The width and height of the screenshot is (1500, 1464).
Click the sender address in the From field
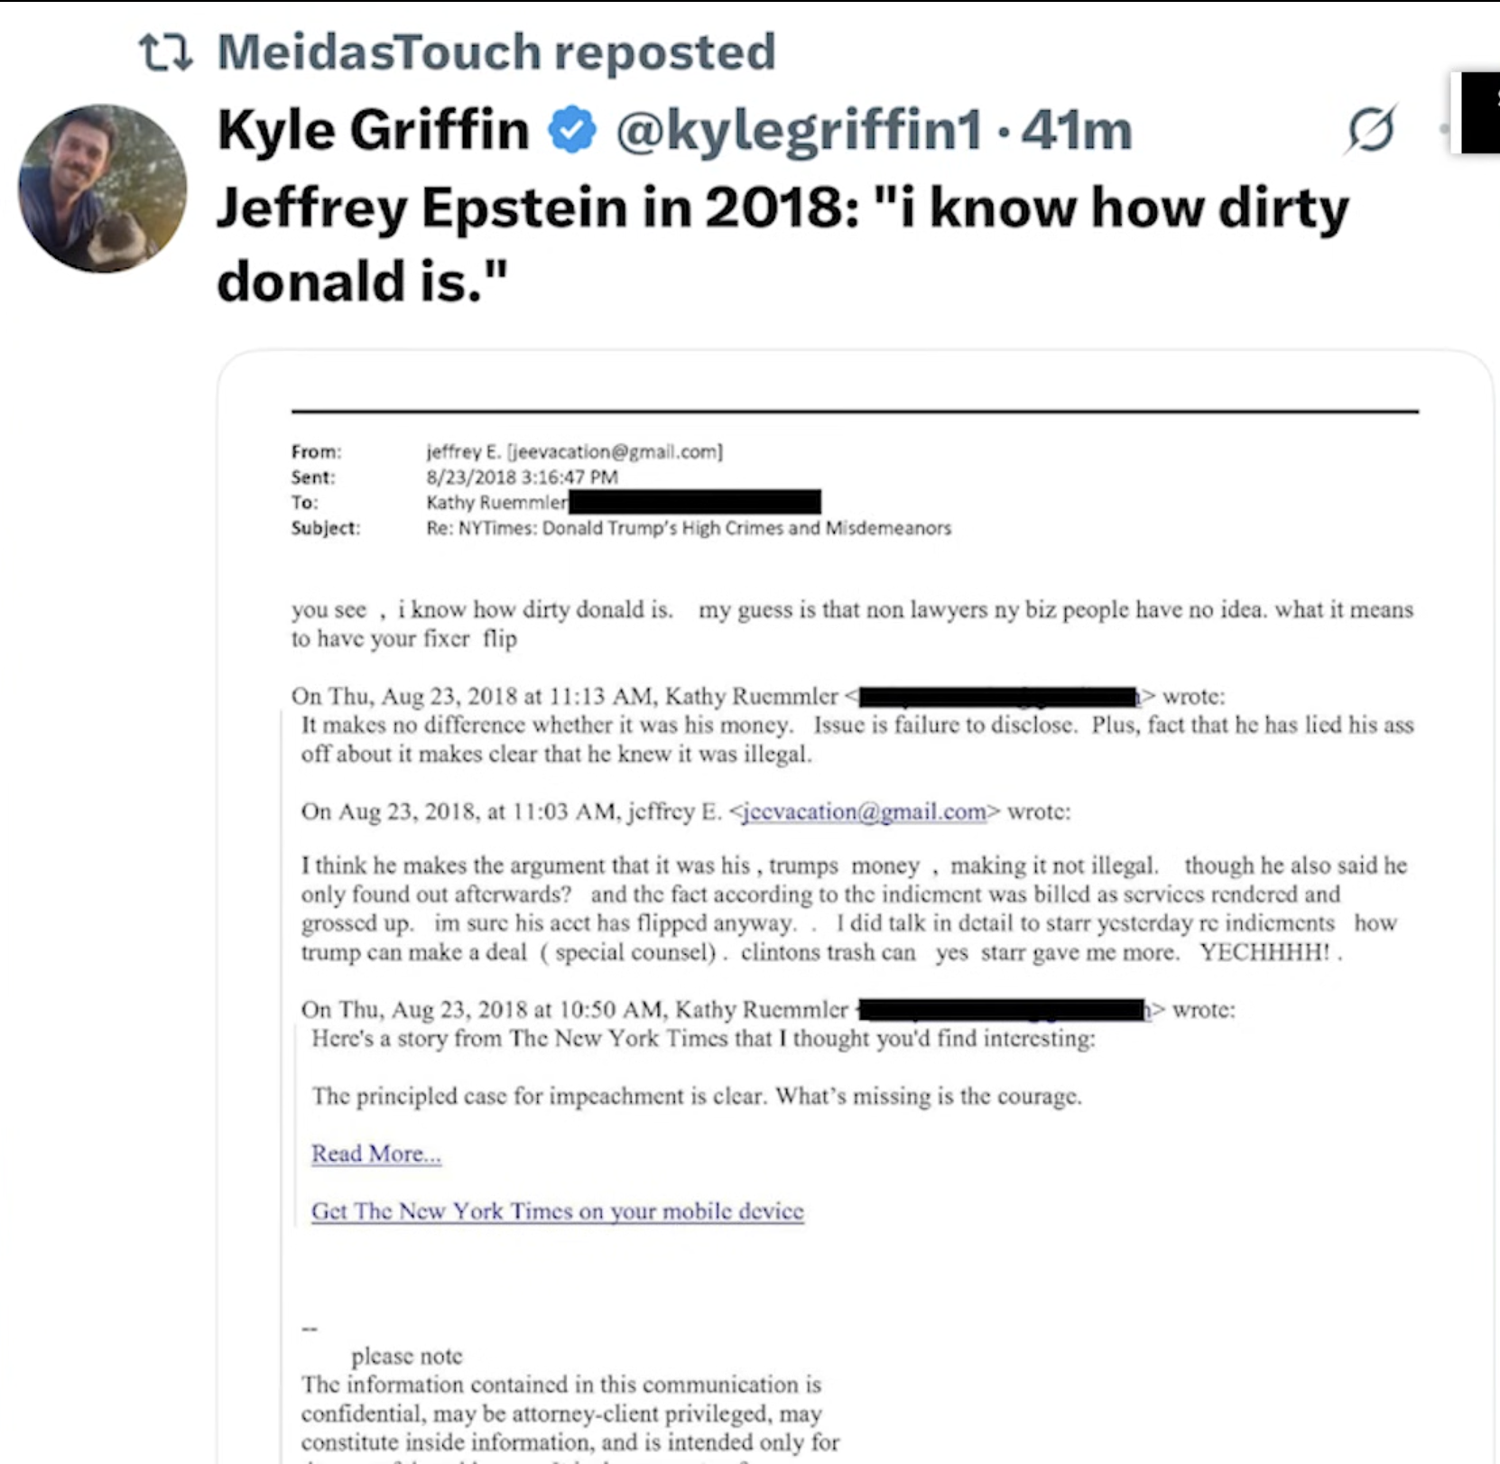pos(574,451)
